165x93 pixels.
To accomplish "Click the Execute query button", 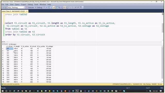I will (30, 7).
